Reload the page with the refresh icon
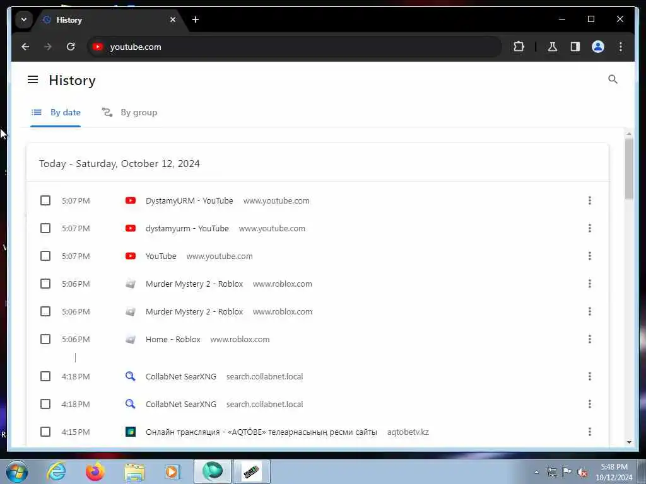This screenshot has width=646, height=484. click(71, 47)
